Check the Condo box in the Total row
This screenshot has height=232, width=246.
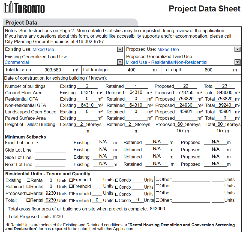click(x=117, y=201)
